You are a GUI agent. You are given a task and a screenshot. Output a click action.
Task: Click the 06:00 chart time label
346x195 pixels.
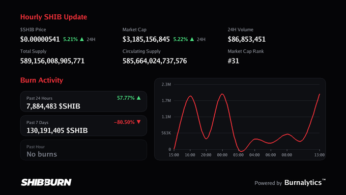(271, 155)
